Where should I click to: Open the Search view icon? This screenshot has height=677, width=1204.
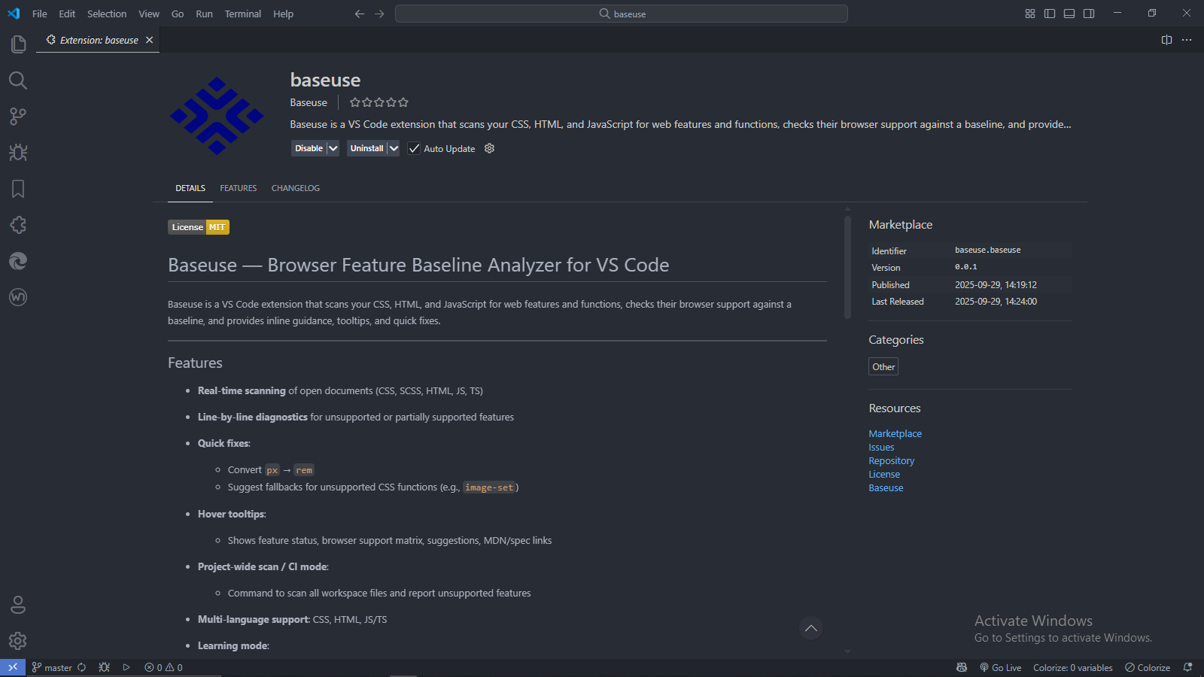click(18, 80)
